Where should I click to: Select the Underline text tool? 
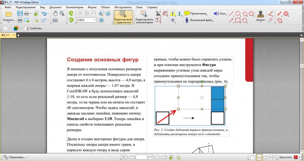pyautogui.click(x=179, y=14)
